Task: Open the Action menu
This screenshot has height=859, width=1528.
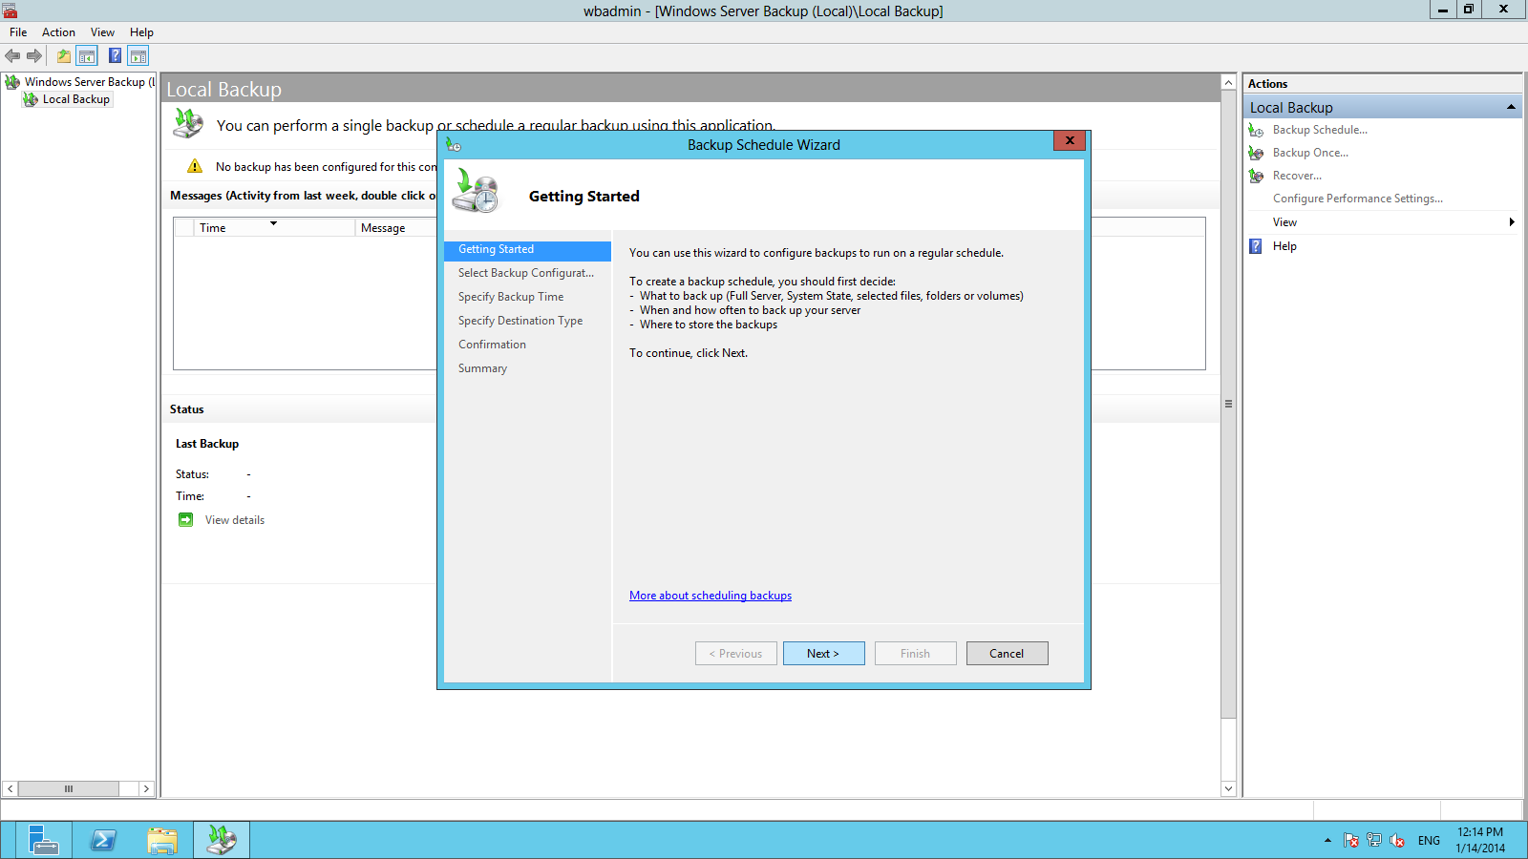Action: pos(58,32)
